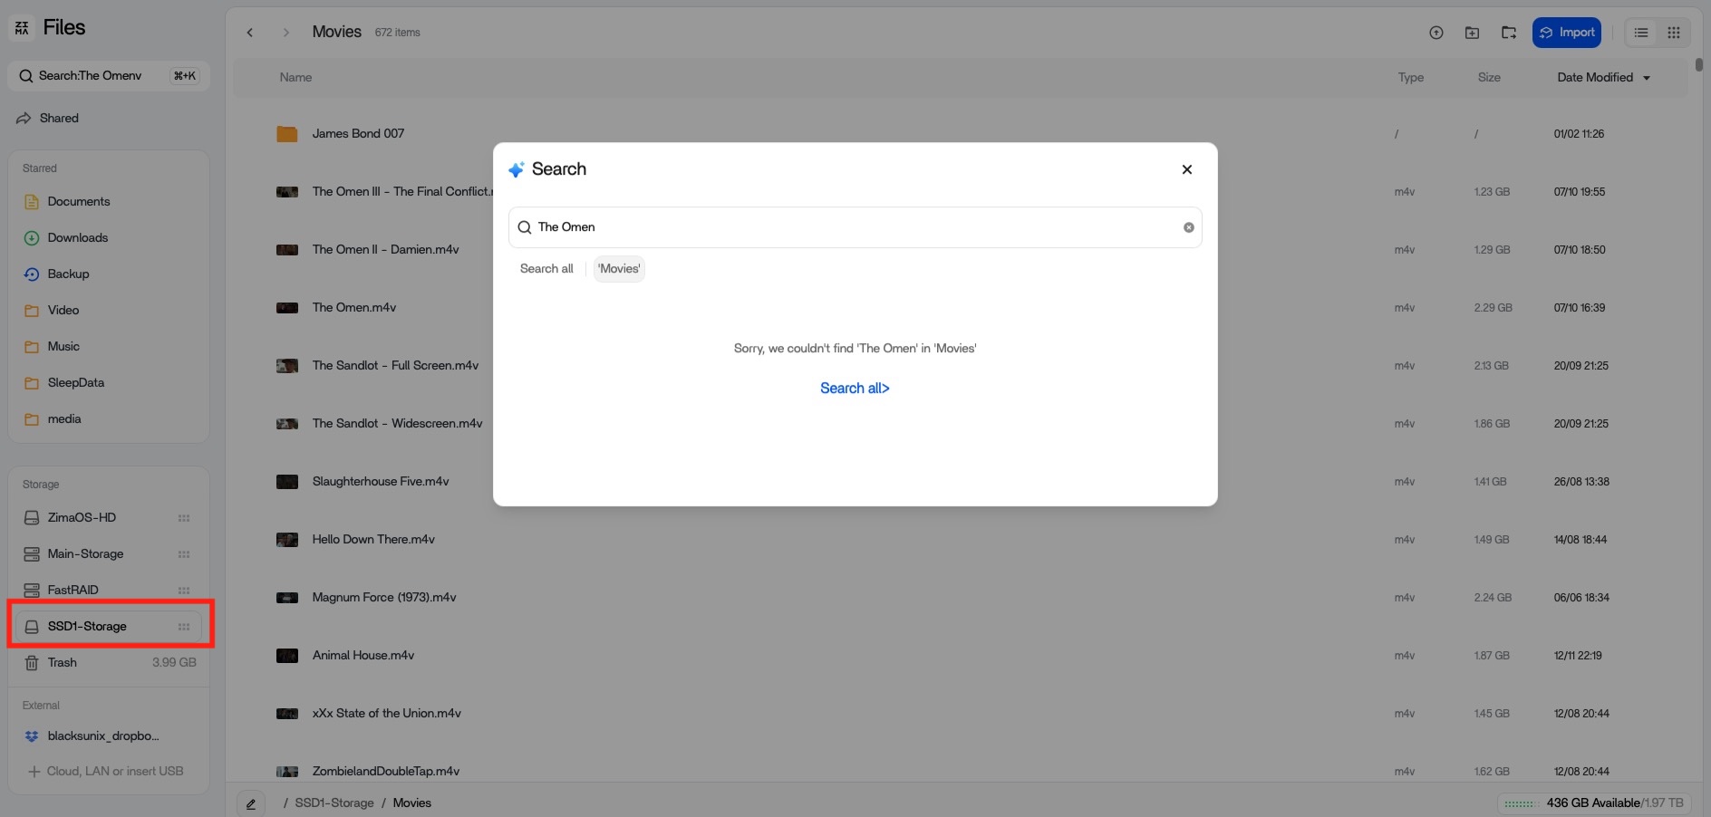Image resolution: width=1711 pixels, height=817 pixels.
Task: Click the grip icon next to ZimaOS-HD
Action: 184,518
